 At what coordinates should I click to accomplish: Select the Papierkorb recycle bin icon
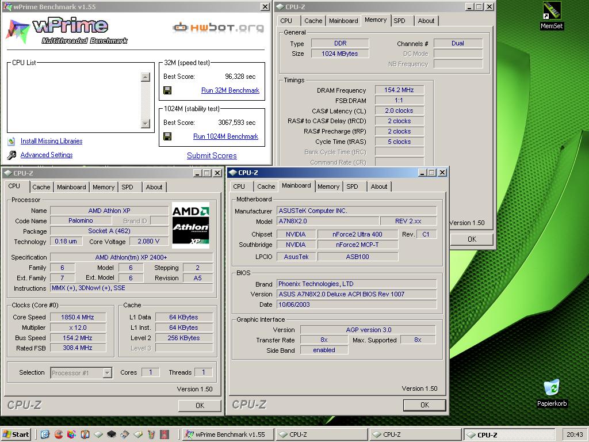coord(552,393)
